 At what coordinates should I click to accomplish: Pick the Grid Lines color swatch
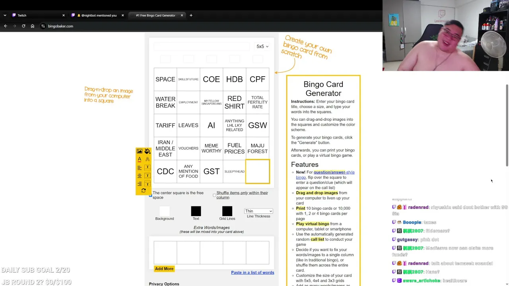click(227, 211)
